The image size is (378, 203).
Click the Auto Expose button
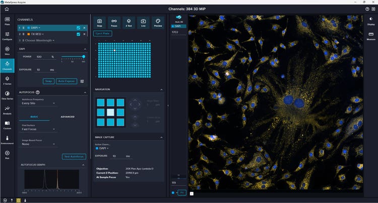(67, 81)
